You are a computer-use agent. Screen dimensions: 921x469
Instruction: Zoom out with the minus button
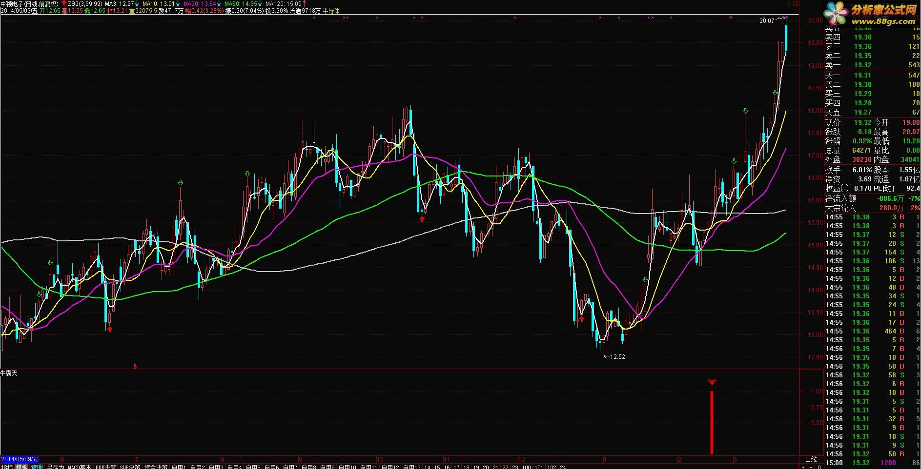(x=812, y=467)
